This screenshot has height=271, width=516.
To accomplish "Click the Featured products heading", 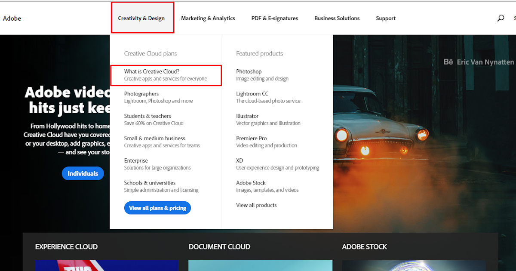I will pyautogui.click(x=259, y=53).
